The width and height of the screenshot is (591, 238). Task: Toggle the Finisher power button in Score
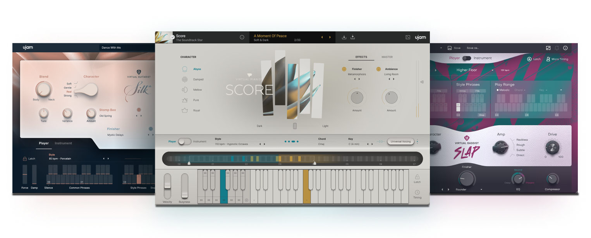pos(344,69)
